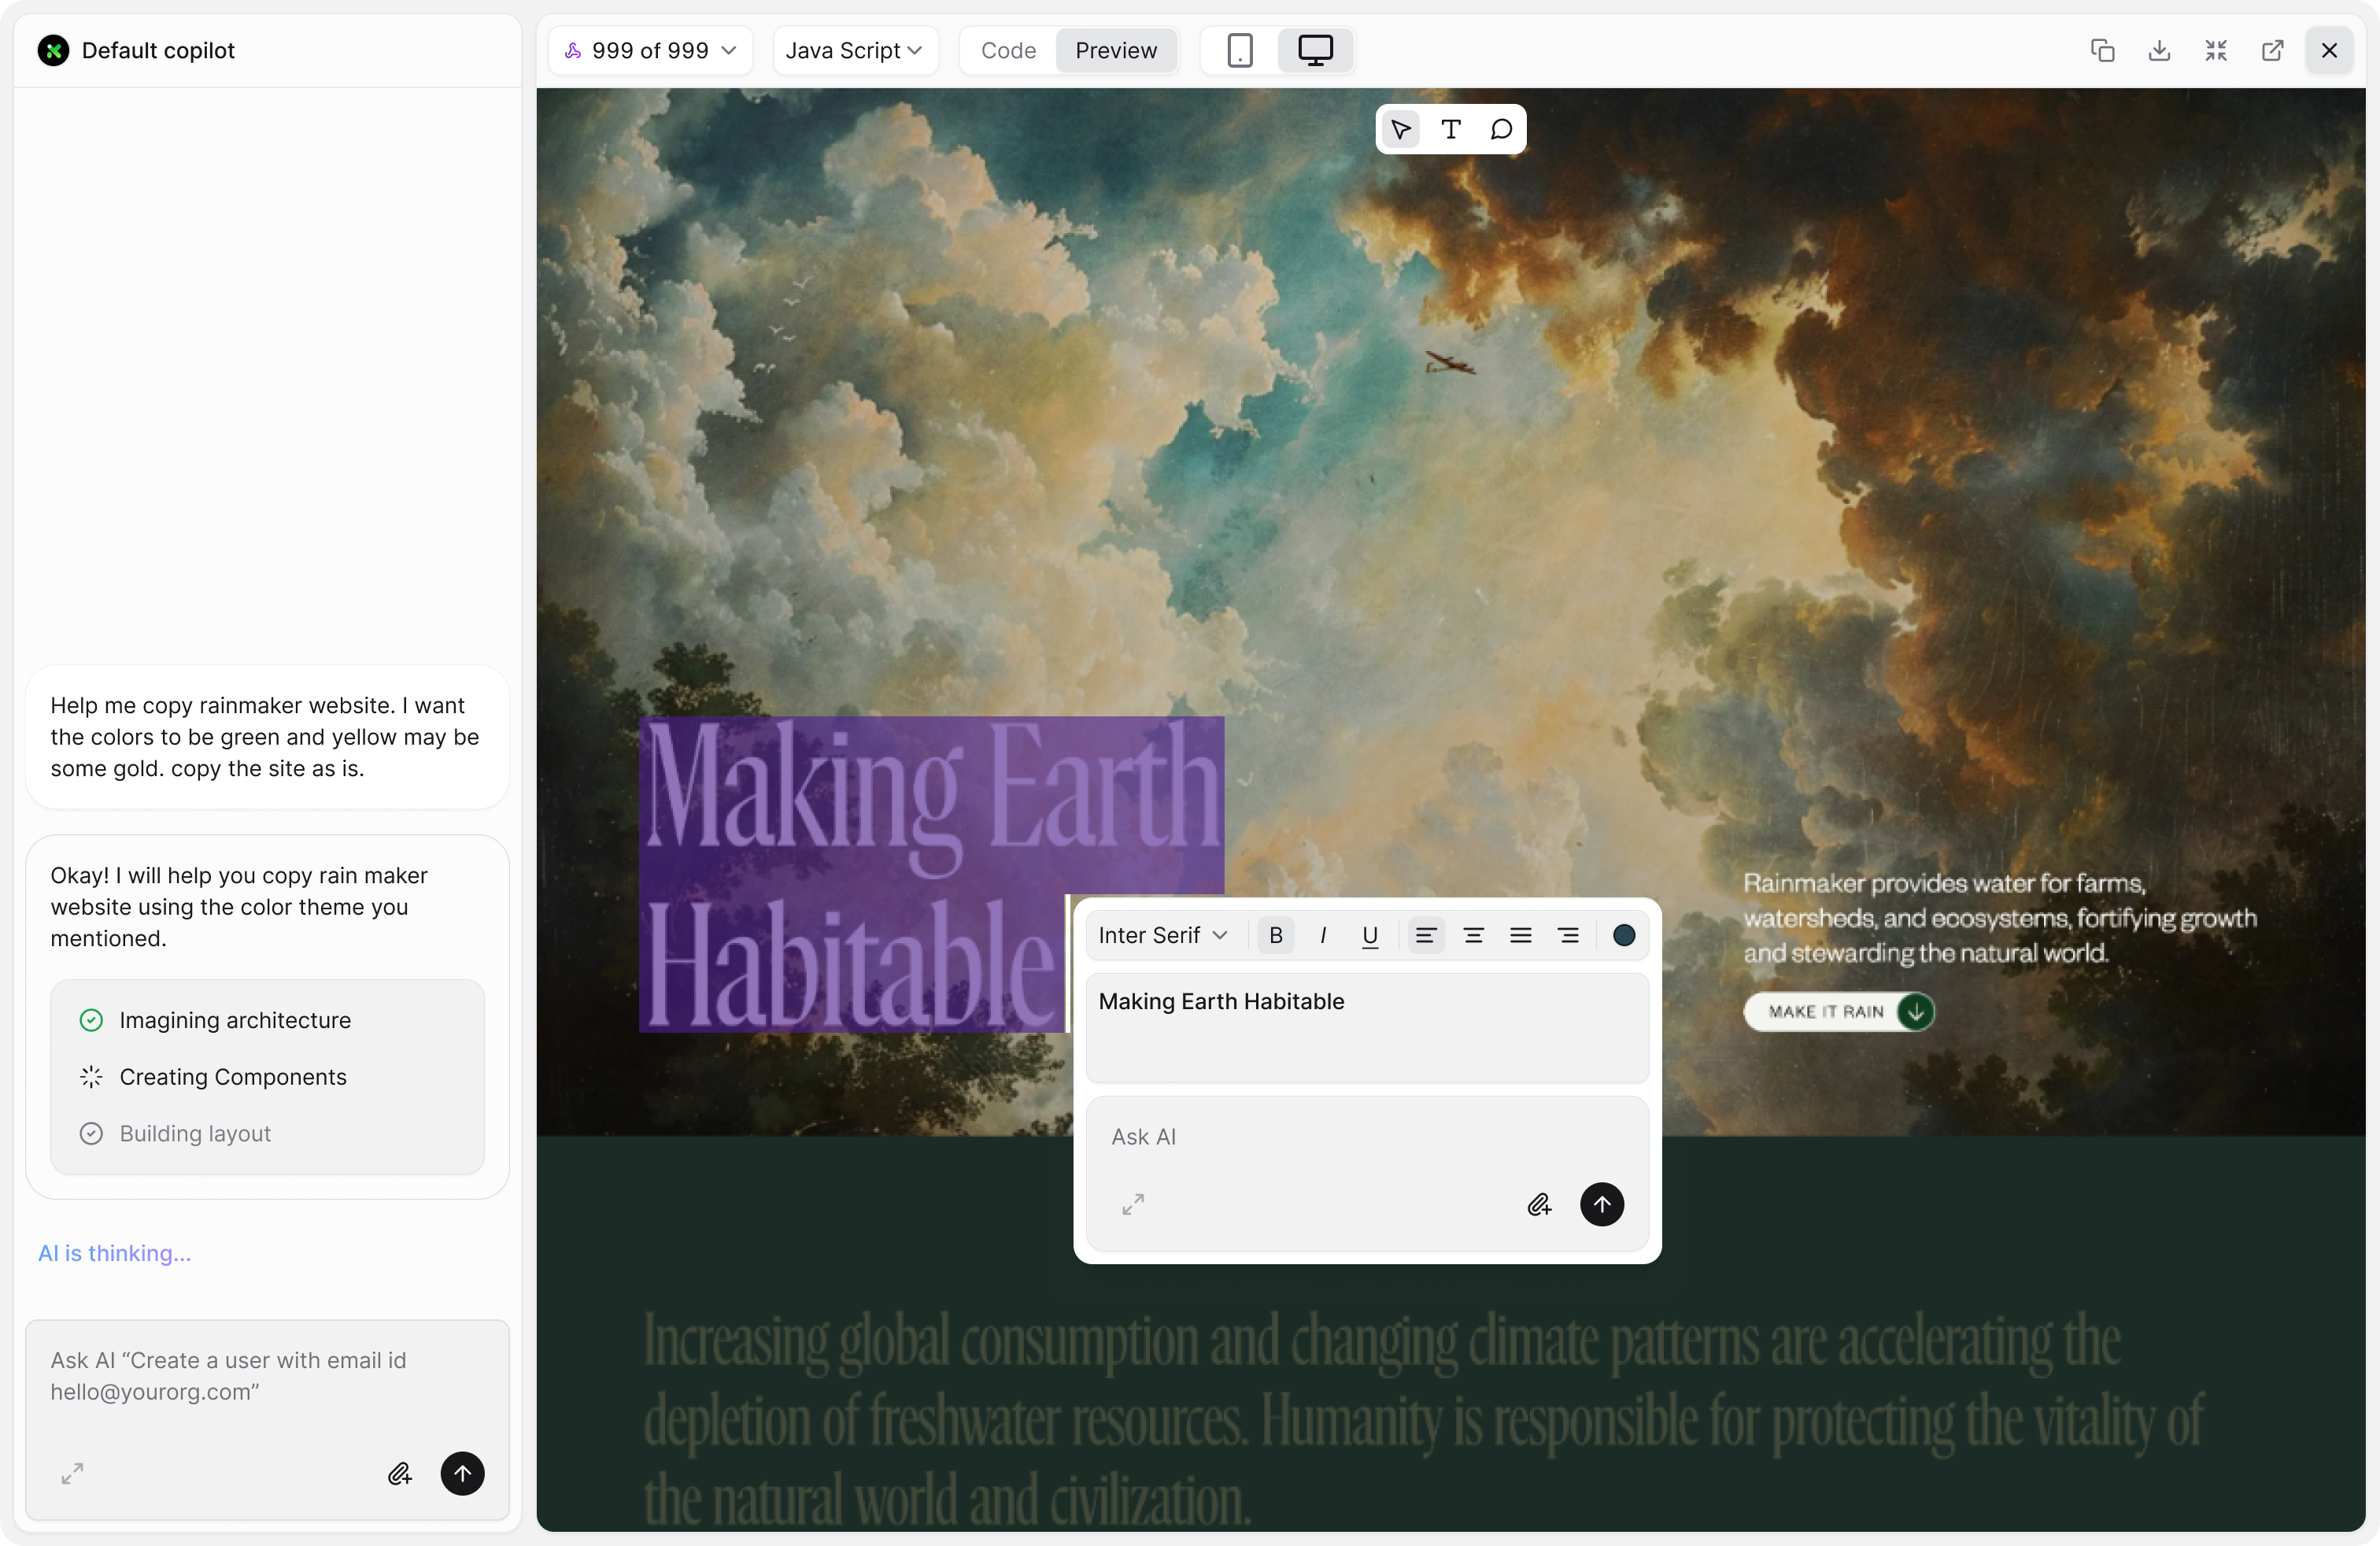This screenshot has height=1546, width=2380.
Task: Close the preview panel
Action: 2329,50
